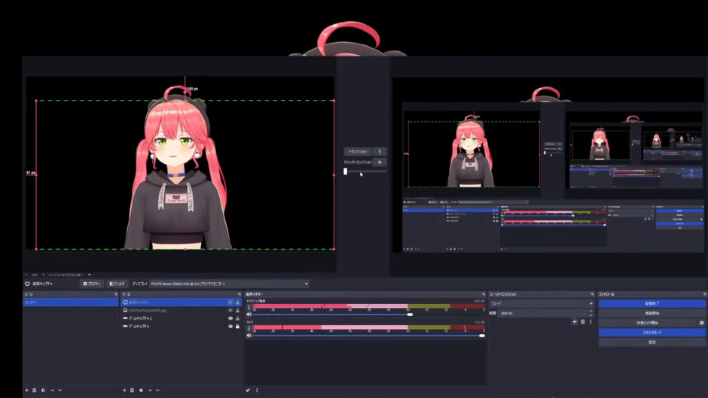Screen dimensions: 708x398
Task: Toggle visibility of the bottom ゲームキャプチャ source
Action: [x=230, y=327]
